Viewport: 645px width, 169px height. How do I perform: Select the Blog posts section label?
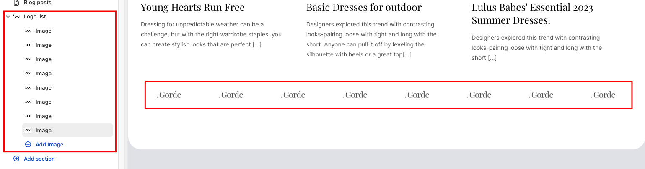pos(38,3)
